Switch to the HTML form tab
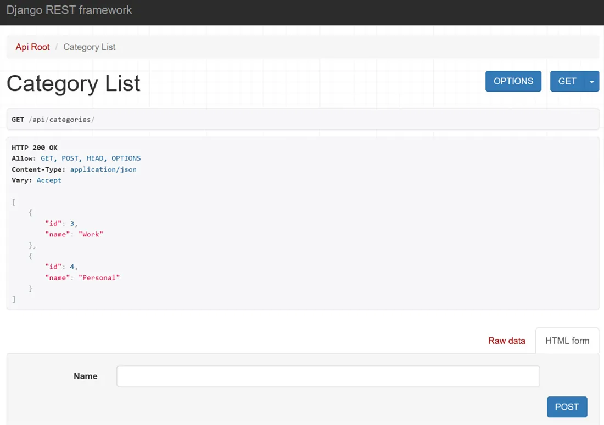This screenshot has width=604, height=425. [x=567, y=340]
